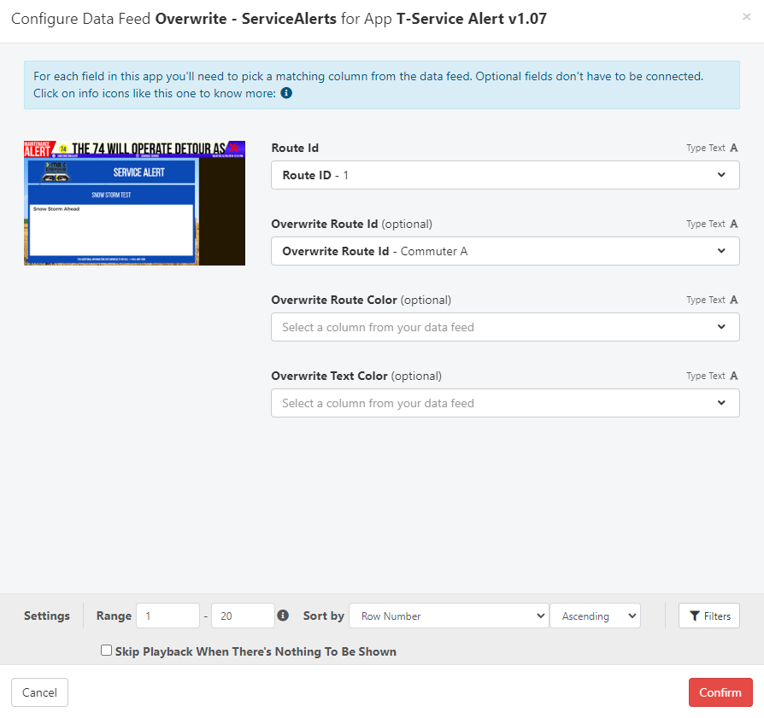Click the 'Sort by' label
Screen dimensions: 764x718
click(x=324, y=616)
